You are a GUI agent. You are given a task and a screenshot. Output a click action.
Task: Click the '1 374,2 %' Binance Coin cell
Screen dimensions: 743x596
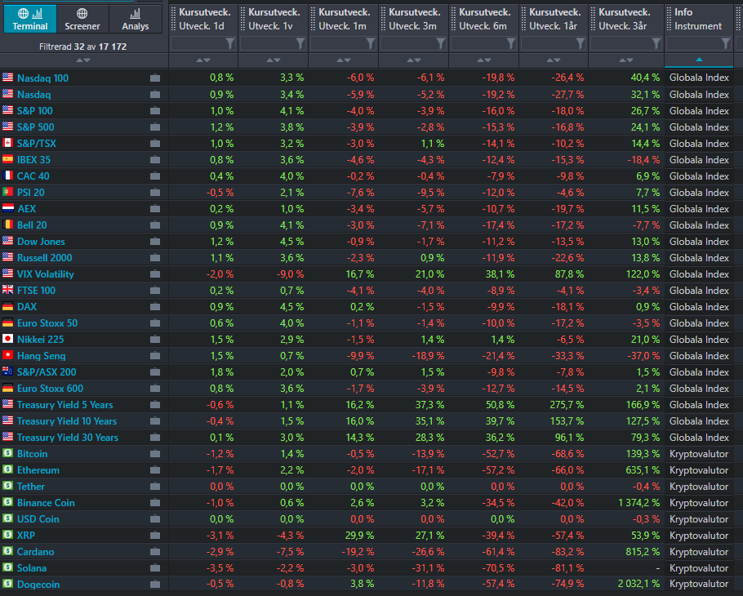pos(638,503)
